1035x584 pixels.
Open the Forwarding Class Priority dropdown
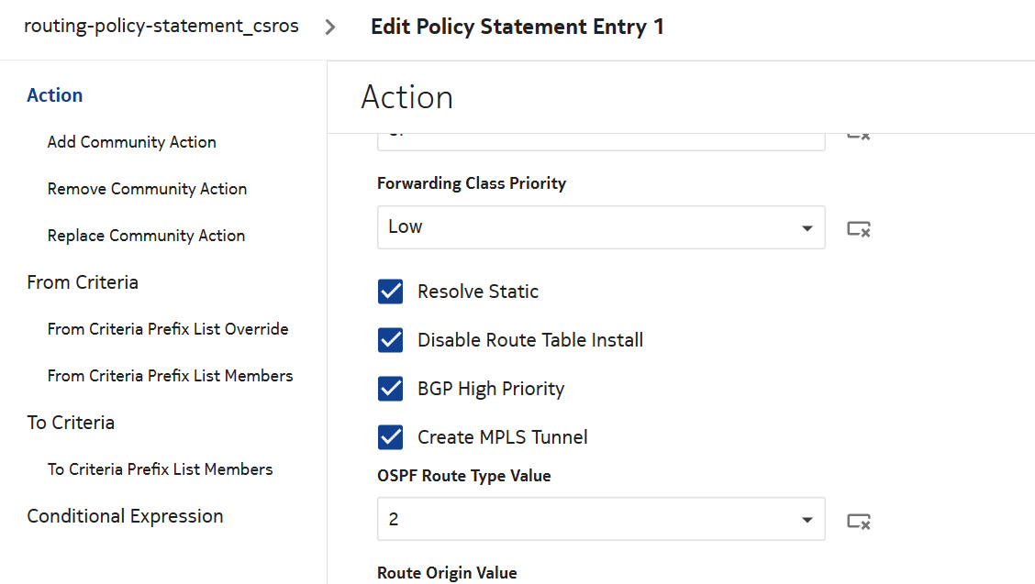600,227
